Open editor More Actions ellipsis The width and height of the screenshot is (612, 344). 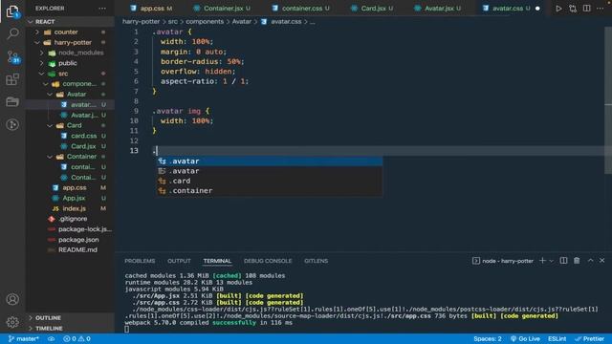(601, 9)
